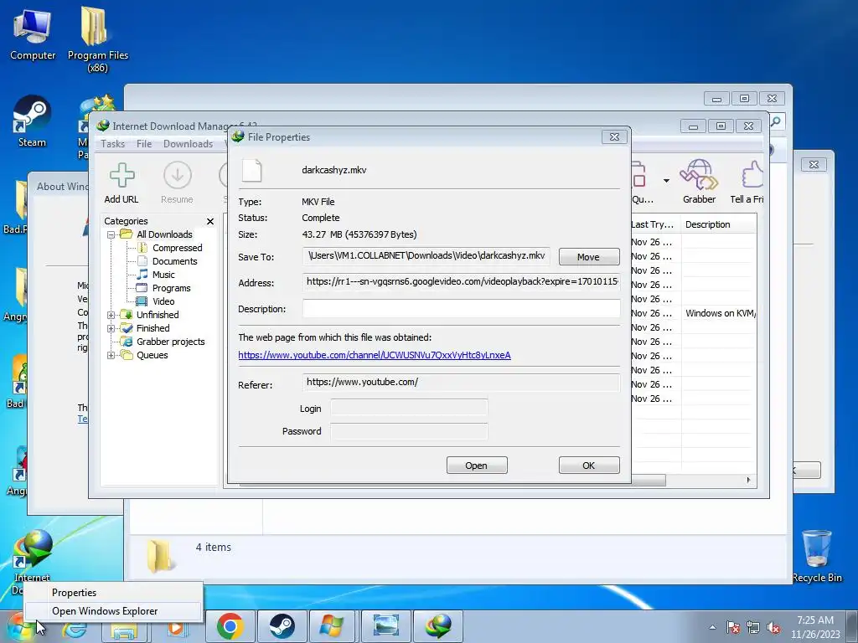Click the Move button in File Properties

[589, 257]
